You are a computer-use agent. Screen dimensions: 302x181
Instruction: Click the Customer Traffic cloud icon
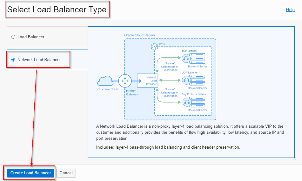(x=105, y=81)
